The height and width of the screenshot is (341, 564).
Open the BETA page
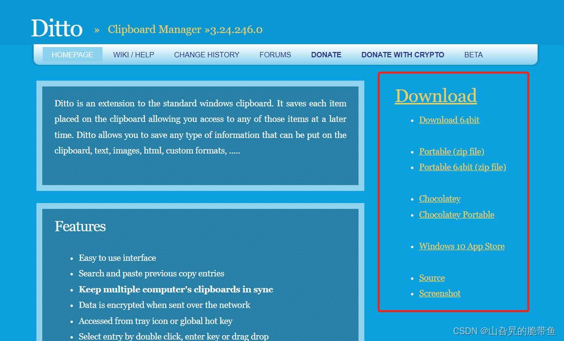(473, 55)
